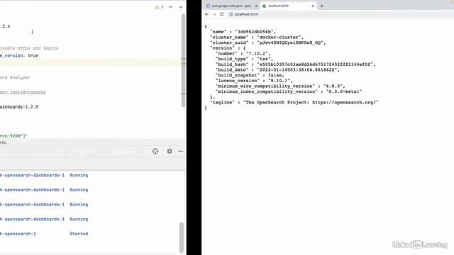Click the "tagline" OpenSearch Project line
This screenshot has width=454, height=255.
tap(294, 102)
